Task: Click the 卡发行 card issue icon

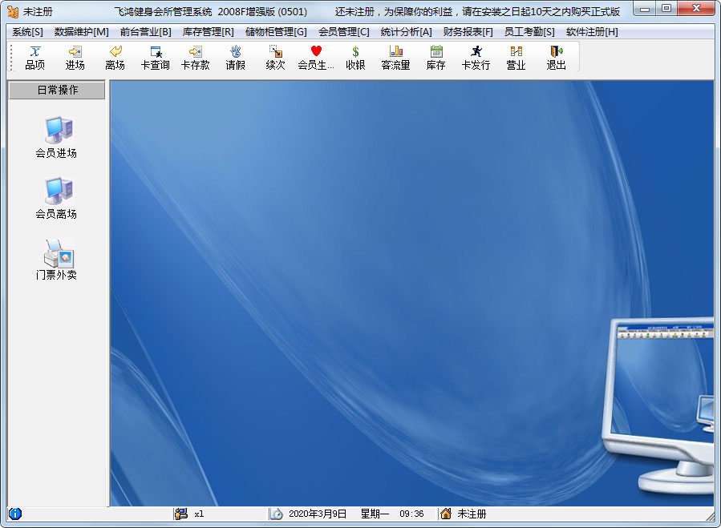Action: coord(476,58)
